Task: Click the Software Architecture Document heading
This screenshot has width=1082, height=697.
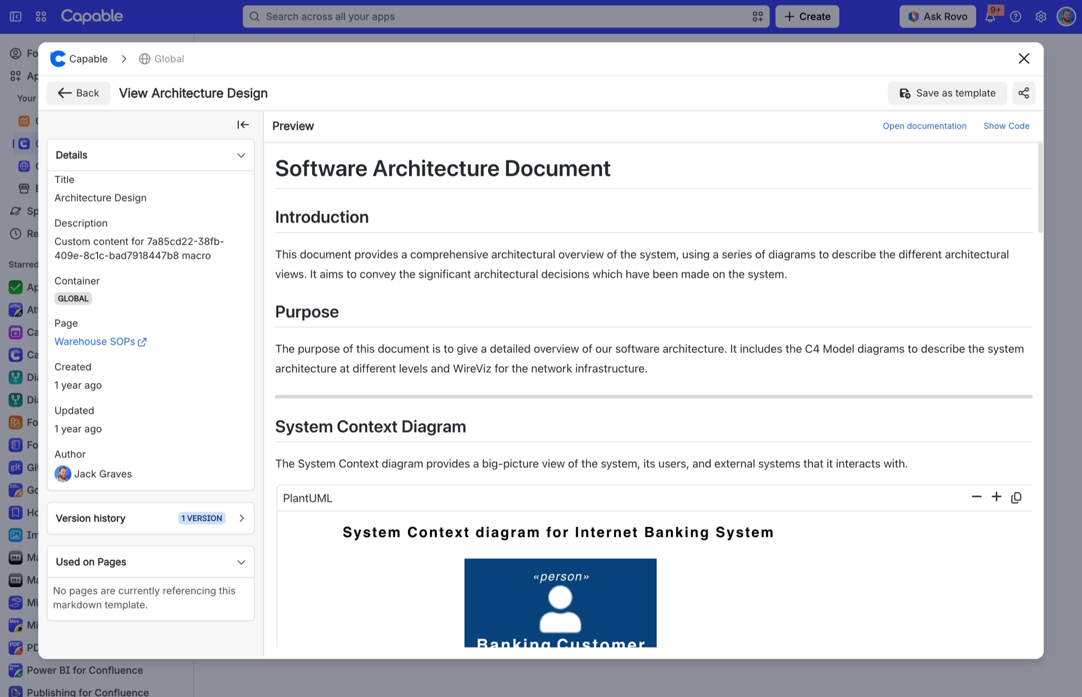Action: 443,169
